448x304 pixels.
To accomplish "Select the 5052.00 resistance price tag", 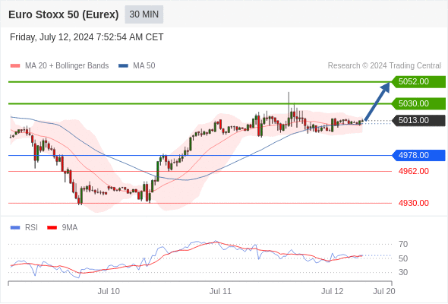I will tap(418, 82).
